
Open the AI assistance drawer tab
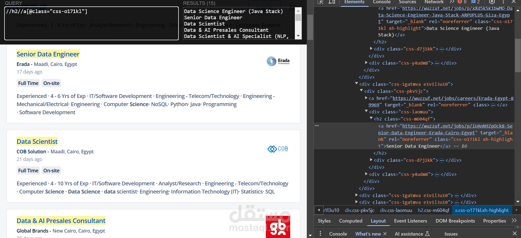(x=412, y=234)
